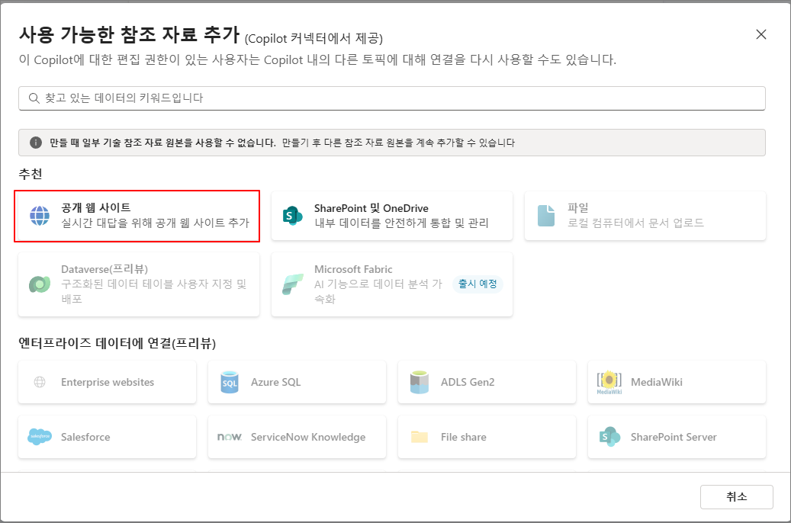This screenshot has width=791, height=523.
Task: Click the 내부 데이터를 안전하게 통합 및 관리 description
Action: 401,223
